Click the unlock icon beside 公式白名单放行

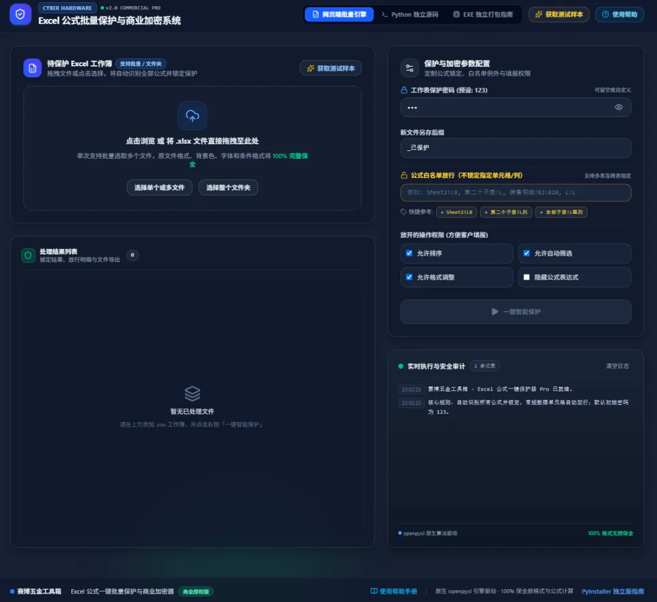404,175
